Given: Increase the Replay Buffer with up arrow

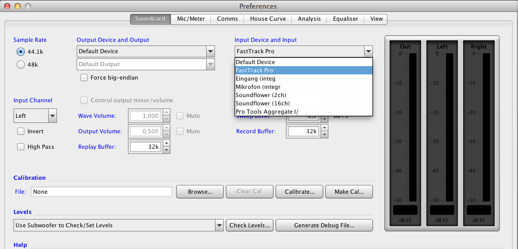Looking at the screenshot, I should coord(167,144).
